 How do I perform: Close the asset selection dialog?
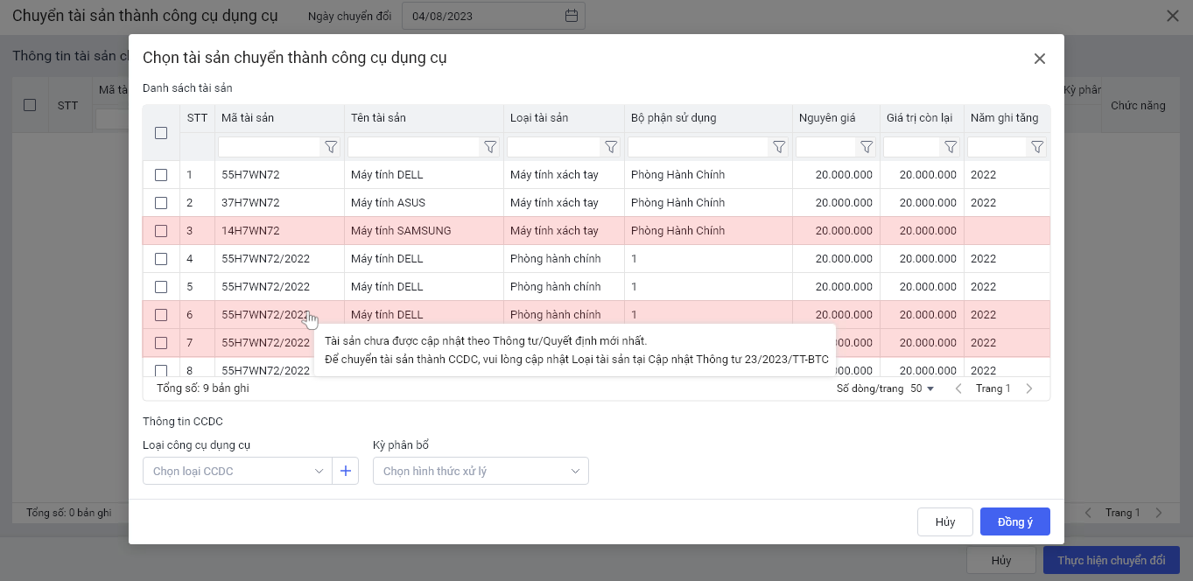coord(1040,59)
